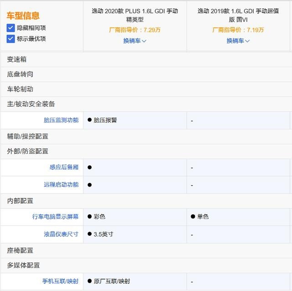Expand the 座椅配置 section
Image resolution: width=292 pixels, height=291 pixels.
pos(146,250)
